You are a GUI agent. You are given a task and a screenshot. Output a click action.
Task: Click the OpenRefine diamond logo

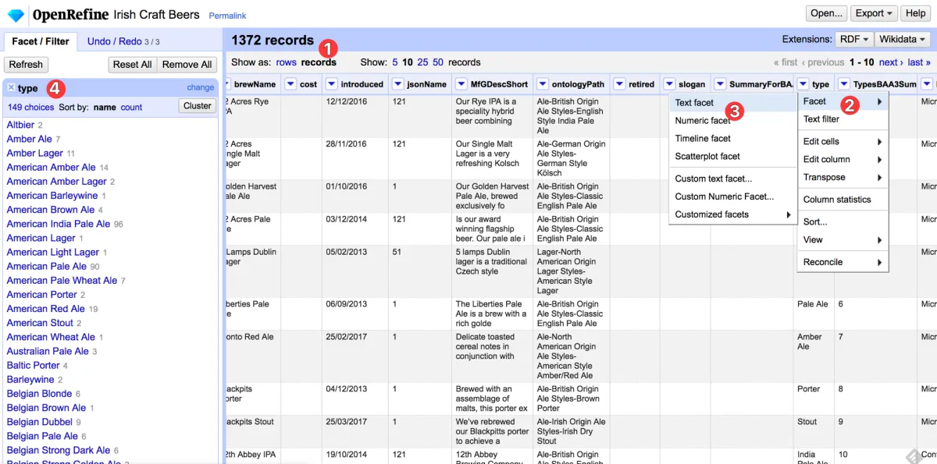[16, 14]
